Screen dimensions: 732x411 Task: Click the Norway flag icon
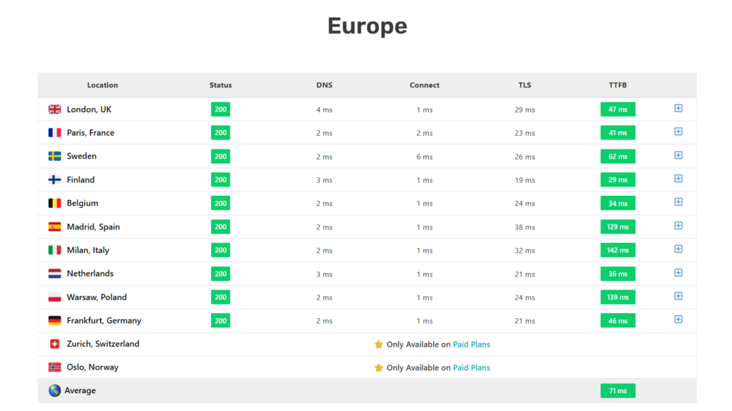point(54,367)
